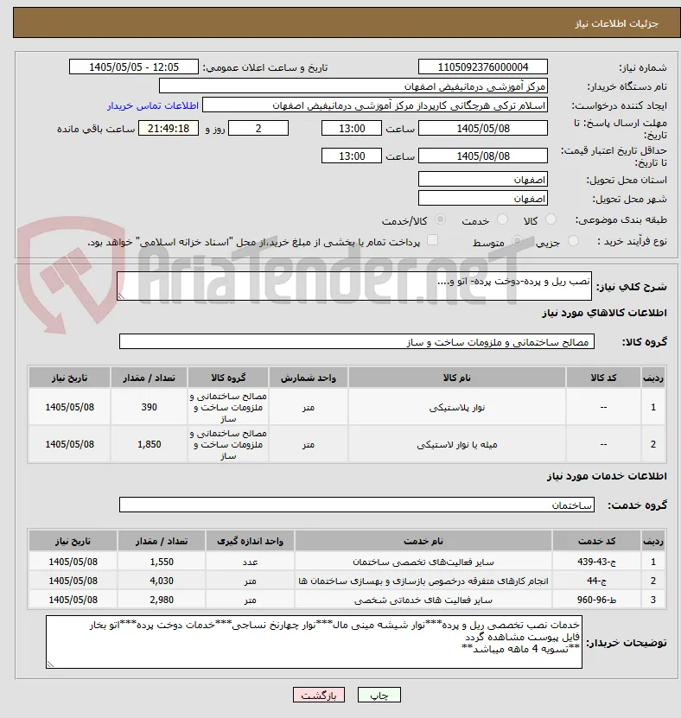Click the buyer name field مرکز آموزشی درمانیفیض اصفهان

(353, 86)
